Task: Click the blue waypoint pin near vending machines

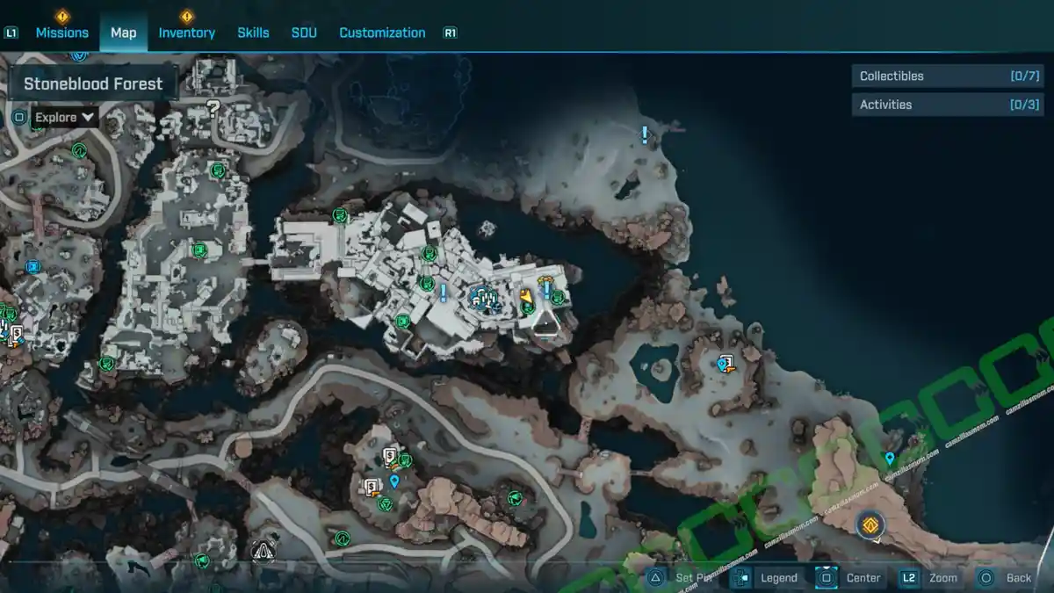Action: point(394,481)
